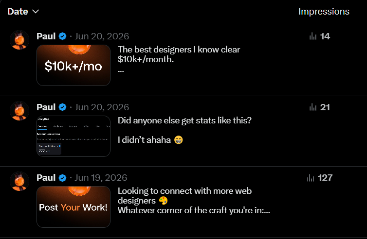Click Paul's name on the stats post

pyautogui.click(x=46, y=107)
